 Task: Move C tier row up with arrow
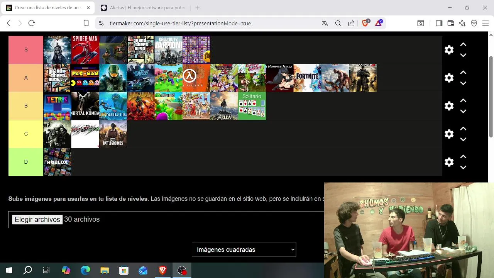463,129
